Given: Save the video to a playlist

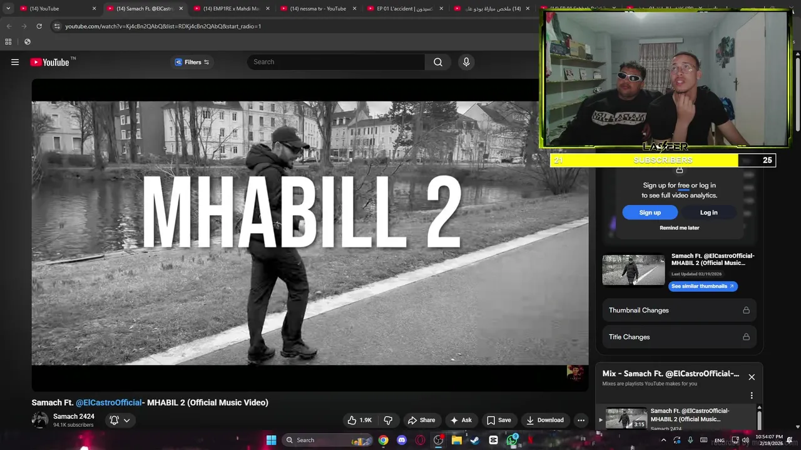Looking at the screenshot, I should (499, 420).
